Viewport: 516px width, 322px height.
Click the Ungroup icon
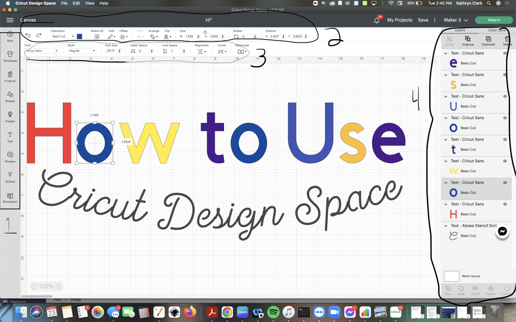coord(468,39)
